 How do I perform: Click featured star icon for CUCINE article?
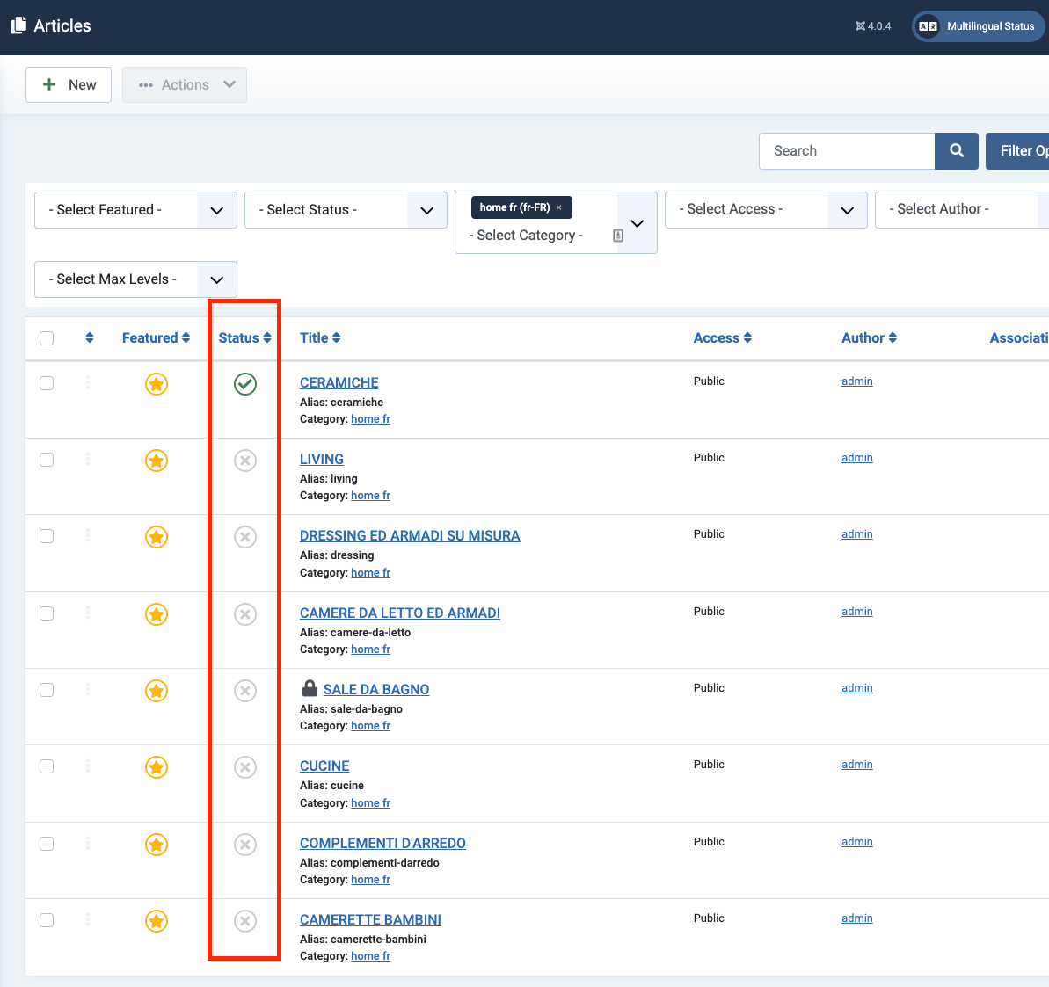coord(157,767)
